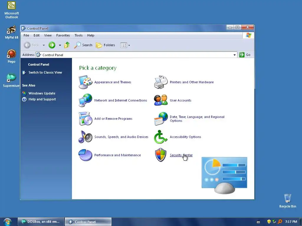Click the Go button

245,55
